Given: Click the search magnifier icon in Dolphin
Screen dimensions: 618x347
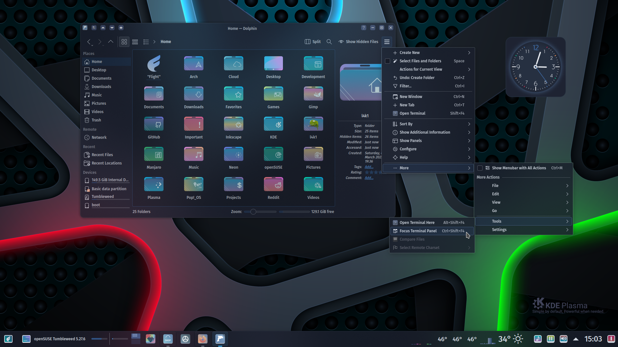Looking at the screenshot, I should pyautogui.click(x=329, y=42).
